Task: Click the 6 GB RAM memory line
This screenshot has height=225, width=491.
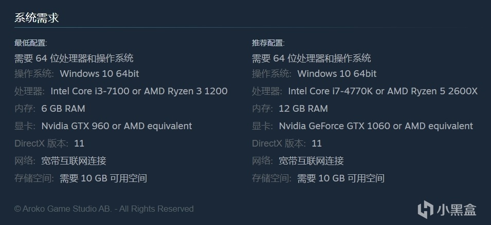Action: coord(63,109)
